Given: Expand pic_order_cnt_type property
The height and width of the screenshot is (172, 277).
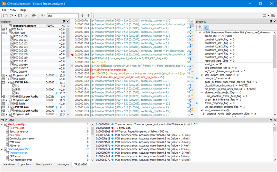Looking at the screenshot, I should pyautogui.click(x=202, y=75).
